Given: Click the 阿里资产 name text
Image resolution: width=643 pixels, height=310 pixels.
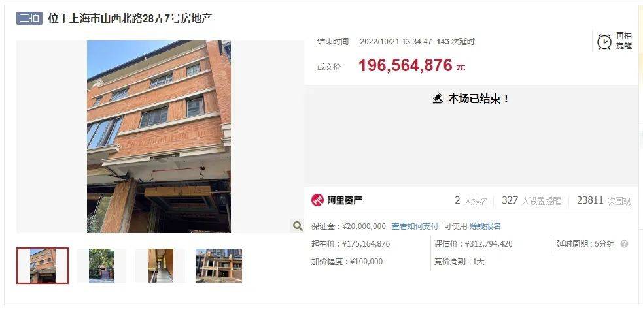Looking at the screenshot, I should coord(344,200).
